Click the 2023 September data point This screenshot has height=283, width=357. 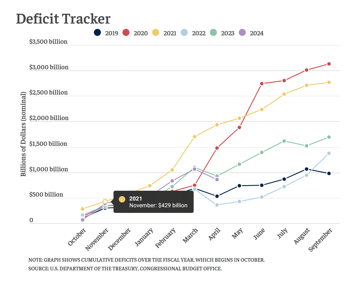click(x=329, y=137)
